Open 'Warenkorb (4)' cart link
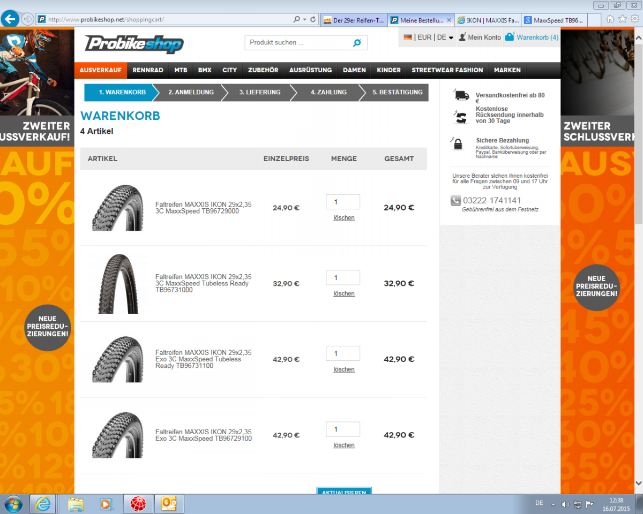 click(532, 37)
